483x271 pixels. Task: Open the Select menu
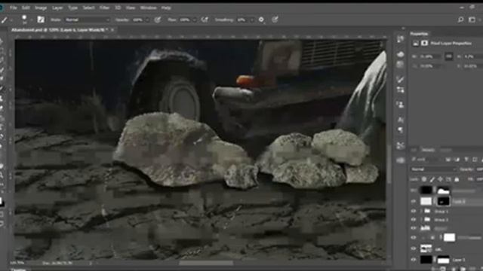point(88,8)
